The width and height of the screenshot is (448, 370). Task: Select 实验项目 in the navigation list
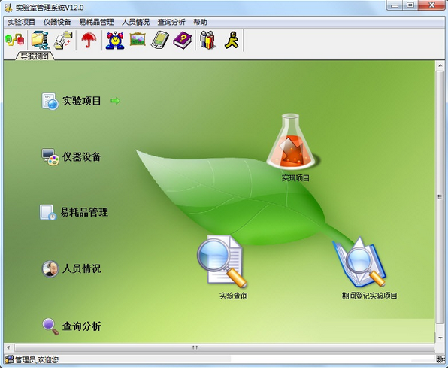pyautogui.click(x=81, y=101)
